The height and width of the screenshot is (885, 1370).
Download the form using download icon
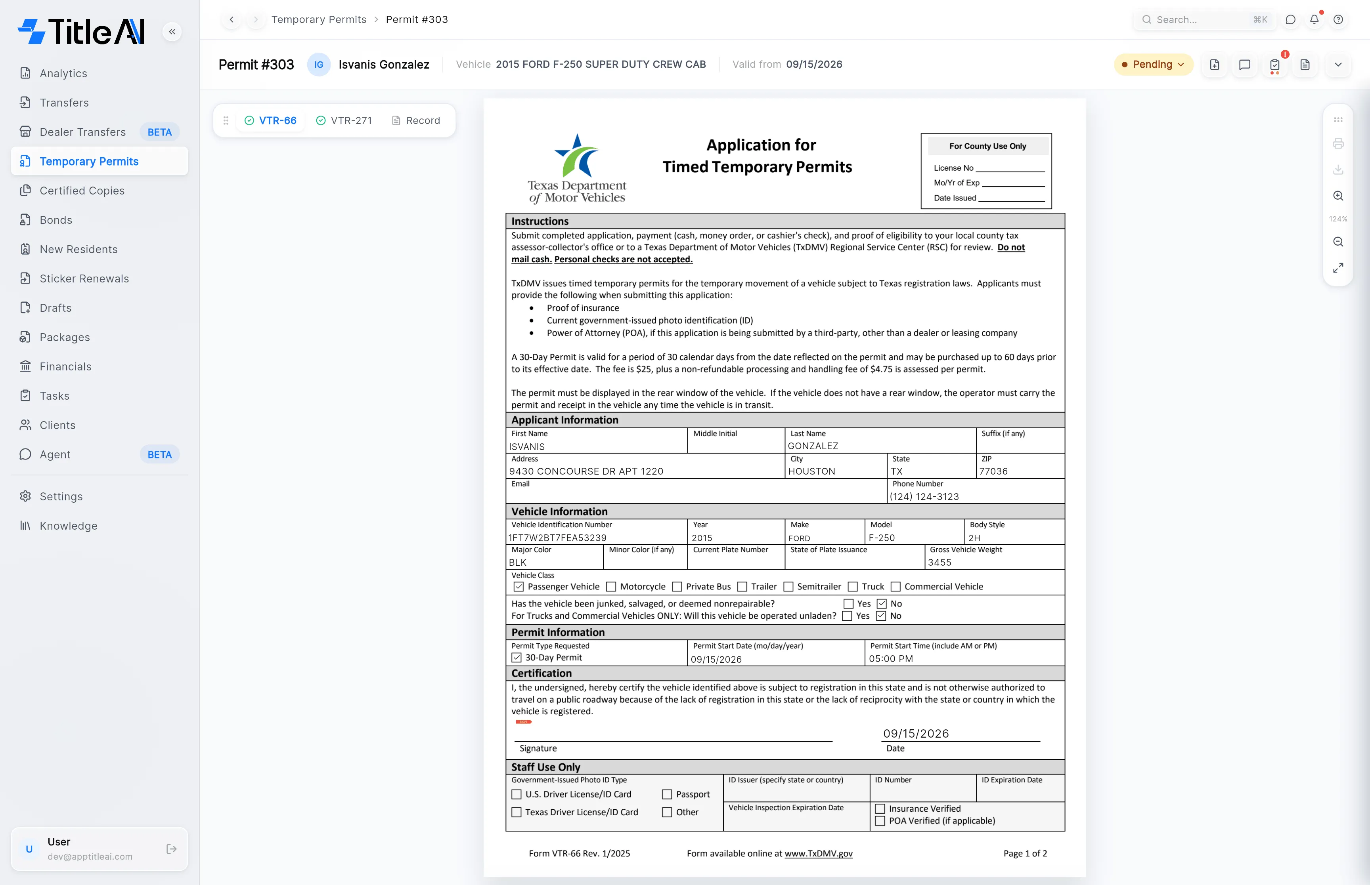(1338, 170)
